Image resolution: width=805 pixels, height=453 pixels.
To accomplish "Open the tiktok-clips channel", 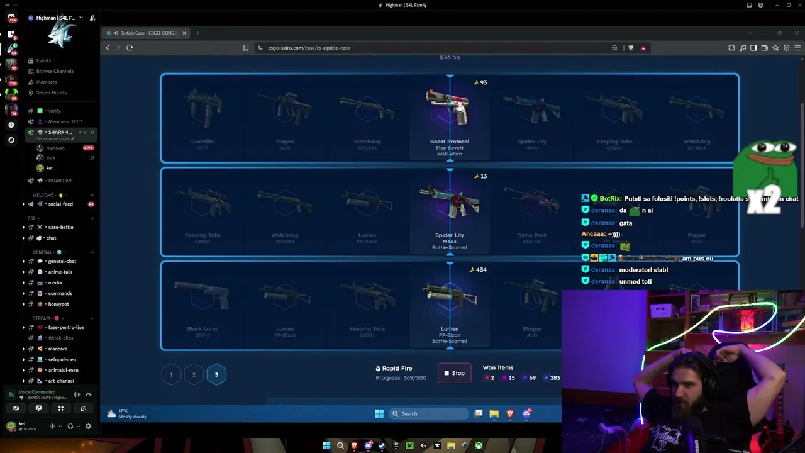I will [x=61, y=338].
